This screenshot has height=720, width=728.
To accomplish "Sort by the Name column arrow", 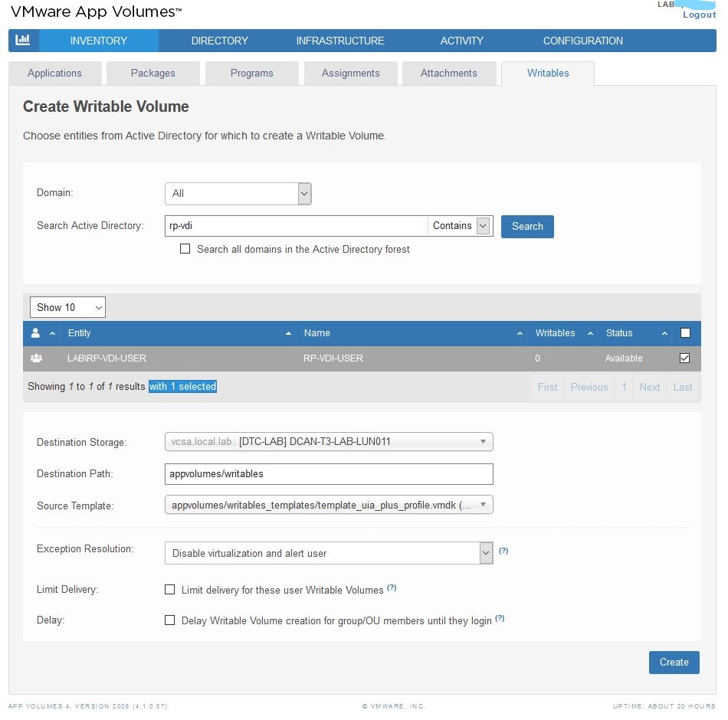I will click(x=520, y=333).
